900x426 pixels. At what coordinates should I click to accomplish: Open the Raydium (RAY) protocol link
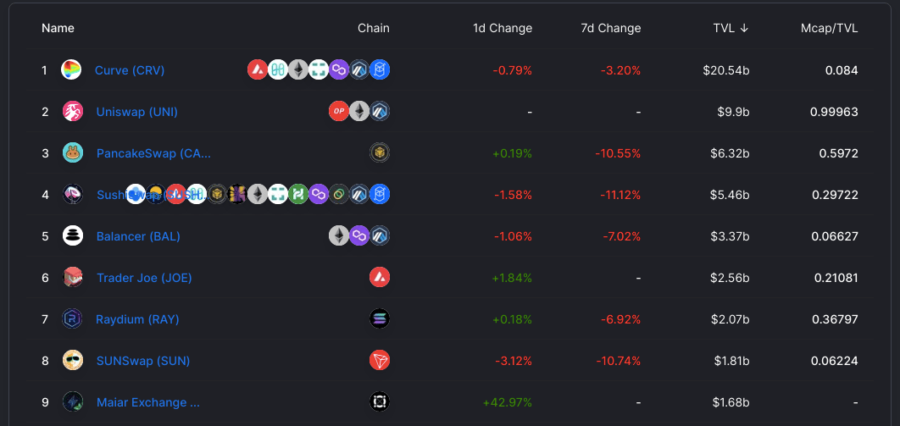point(138,319)
